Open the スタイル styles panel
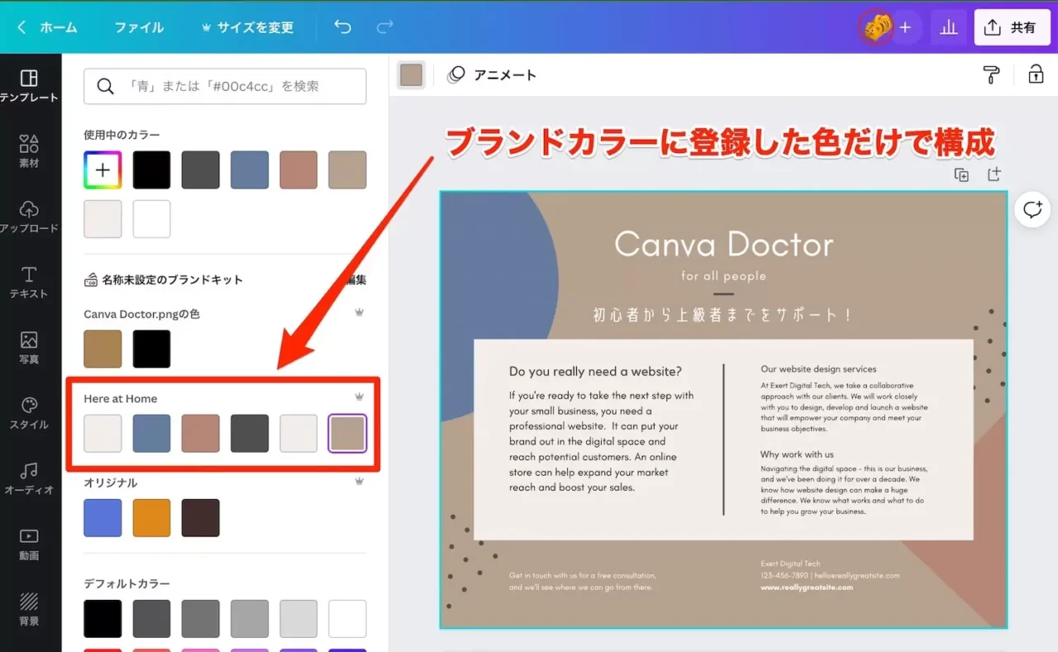The width and height of the screenshot is (1058, 652). tap(29, 413)
